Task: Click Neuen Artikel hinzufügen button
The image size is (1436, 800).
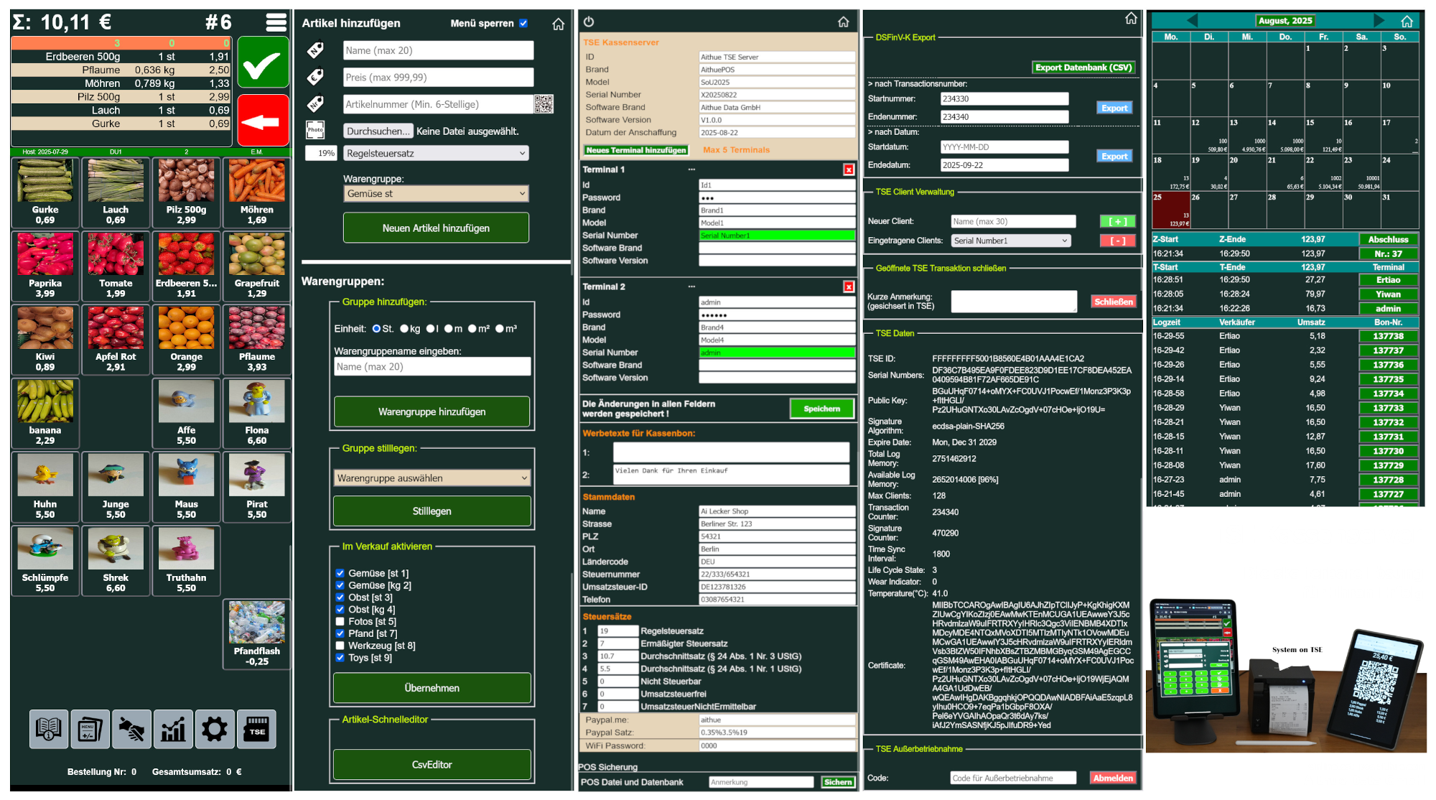Action: pos(436,228)
